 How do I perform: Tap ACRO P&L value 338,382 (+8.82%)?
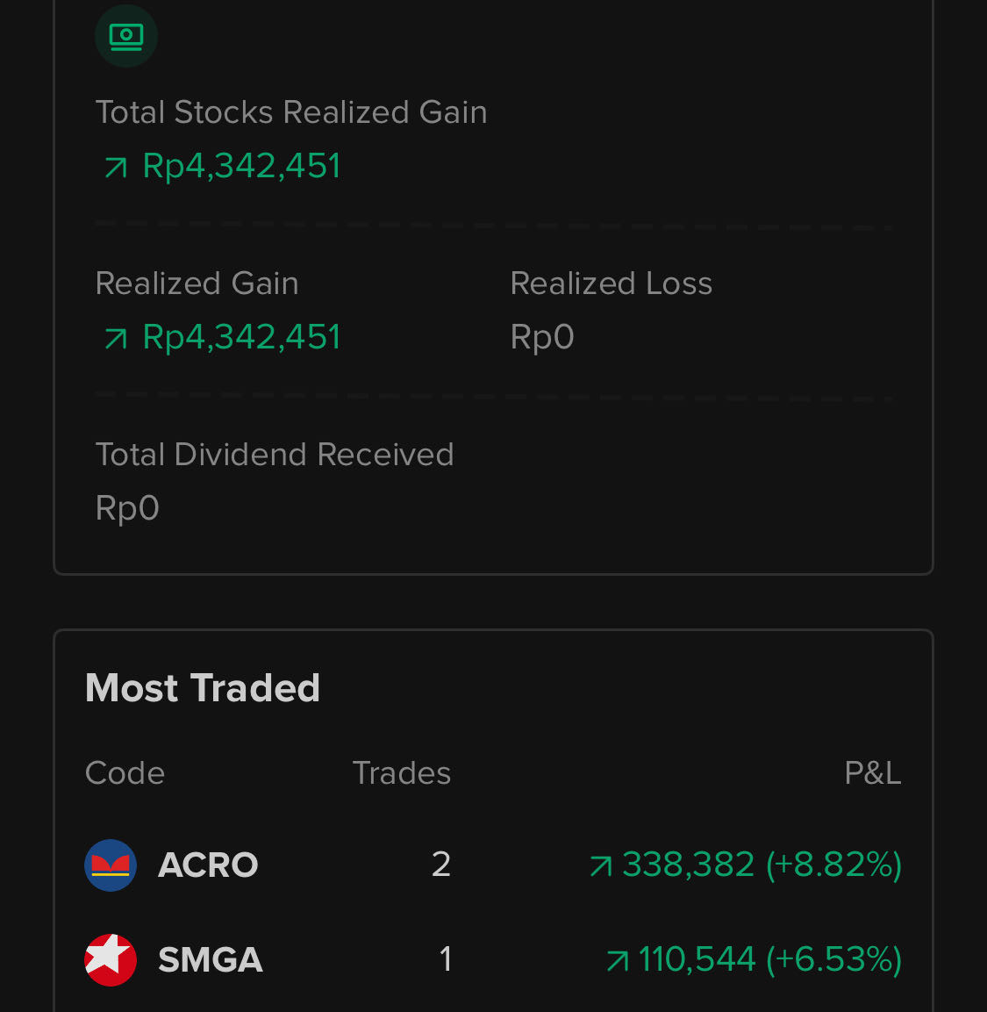pyautogui.click(x=762, y=865)
